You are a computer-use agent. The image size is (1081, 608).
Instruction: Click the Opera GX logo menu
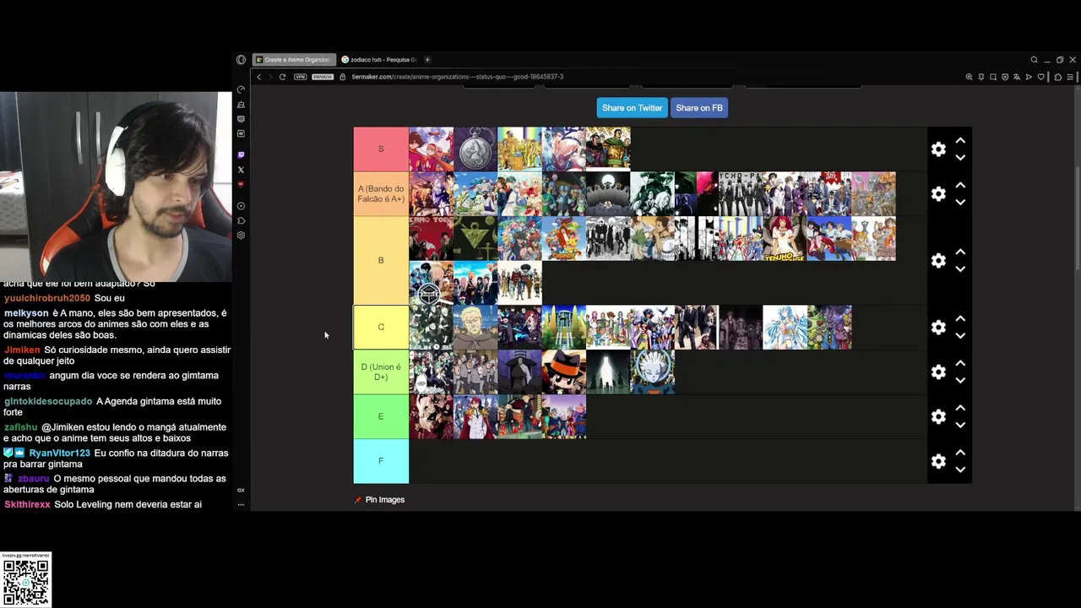pos(241,60)
